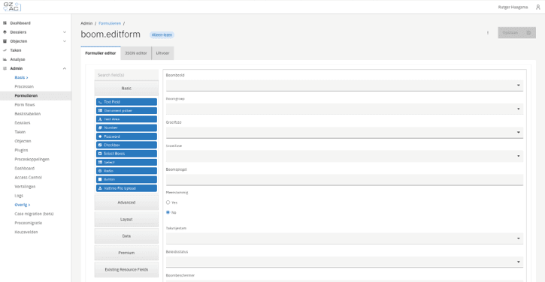This screenshot has width=545, height=282.
Task: Click the Boomspiegel text input
Action: pos(344,180)
